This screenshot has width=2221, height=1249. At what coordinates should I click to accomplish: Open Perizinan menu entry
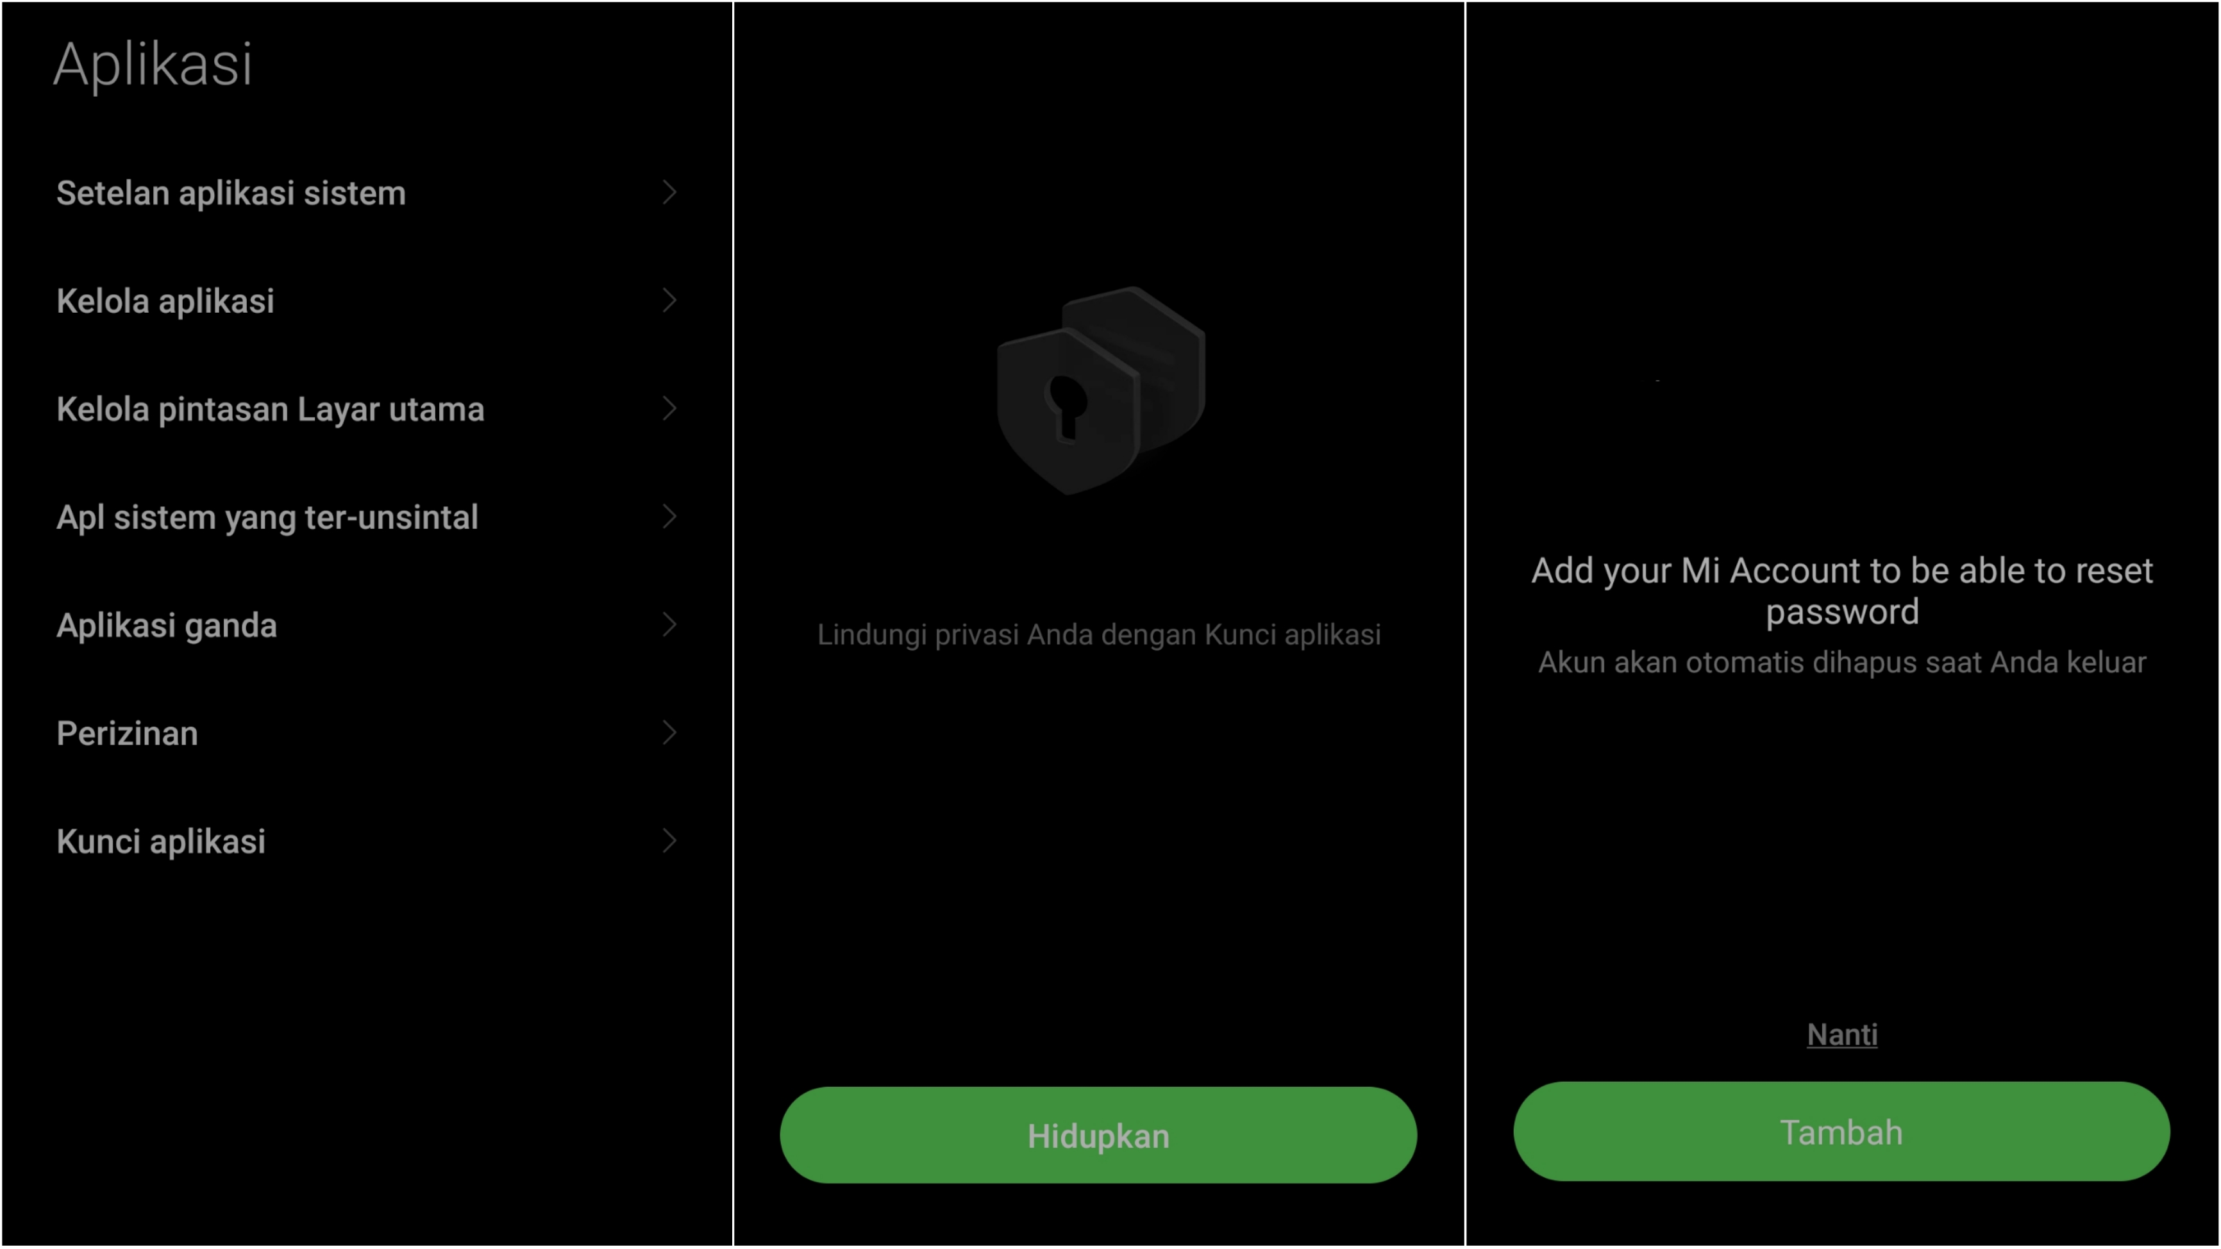coord(367,732)
